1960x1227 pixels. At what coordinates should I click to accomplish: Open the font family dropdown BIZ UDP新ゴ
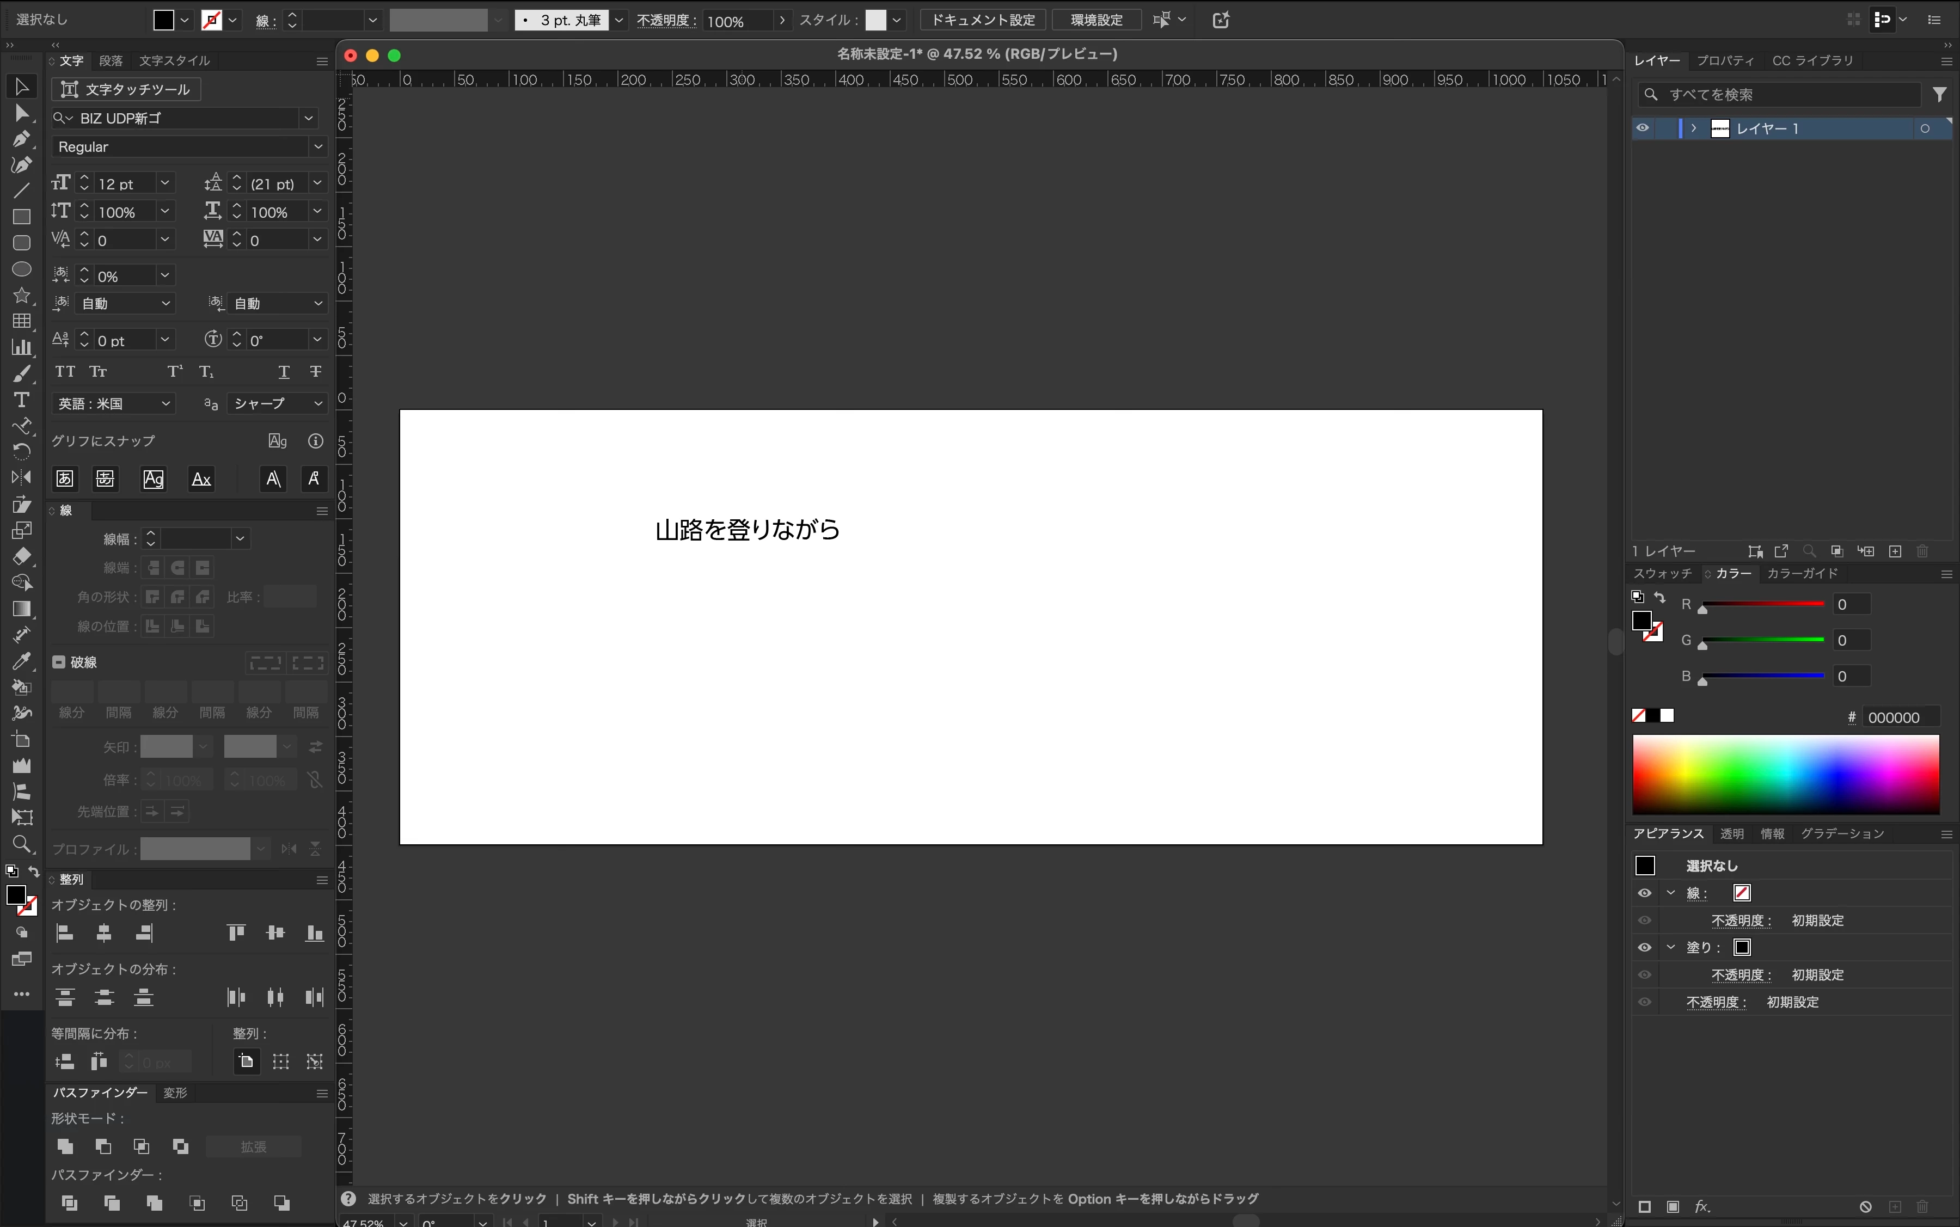pyautogui.click(x=308, y=119)
